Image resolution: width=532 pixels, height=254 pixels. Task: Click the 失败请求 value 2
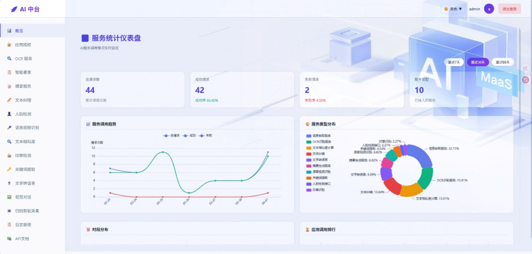tap(307, 90)
